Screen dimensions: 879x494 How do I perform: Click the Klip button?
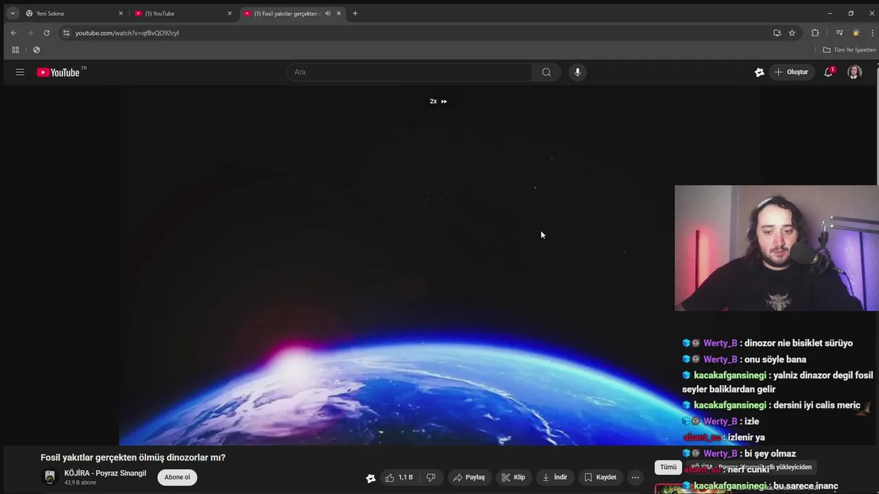pyautogui.click(x=514, y=478)
